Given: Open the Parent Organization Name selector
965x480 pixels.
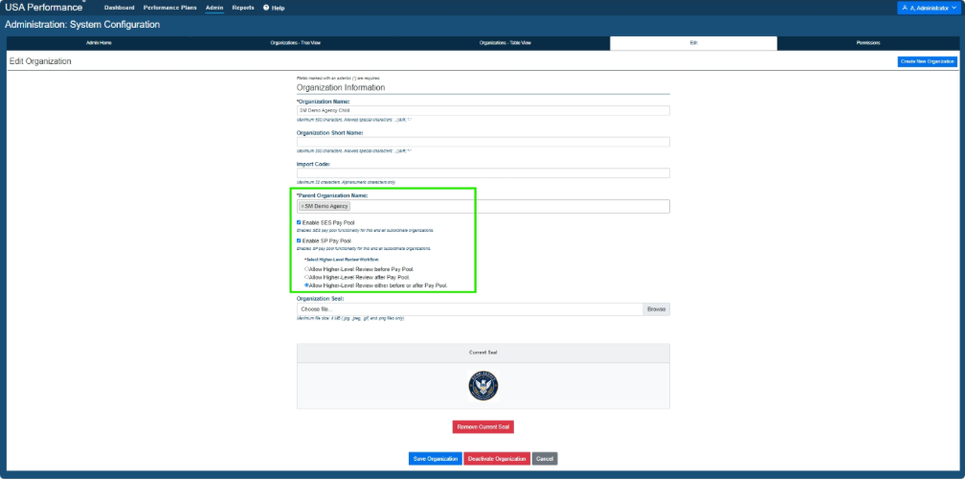Looking at the screenshot, I should (x=483, y=206).
